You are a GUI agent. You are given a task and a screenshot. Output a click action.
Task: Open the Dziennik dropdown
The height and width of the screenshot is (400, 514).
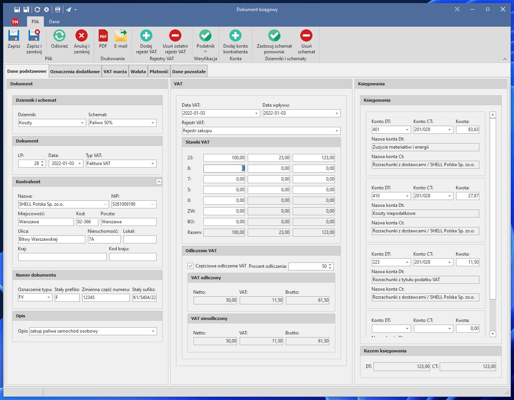82,123
